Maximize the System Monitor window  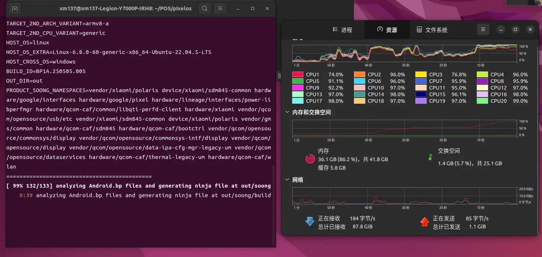point(516,29)
